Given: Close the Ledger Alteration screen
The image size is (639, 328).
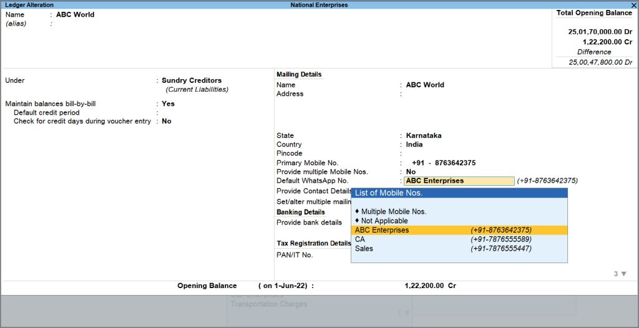Looking at the screenshot, I should point(635,5).
